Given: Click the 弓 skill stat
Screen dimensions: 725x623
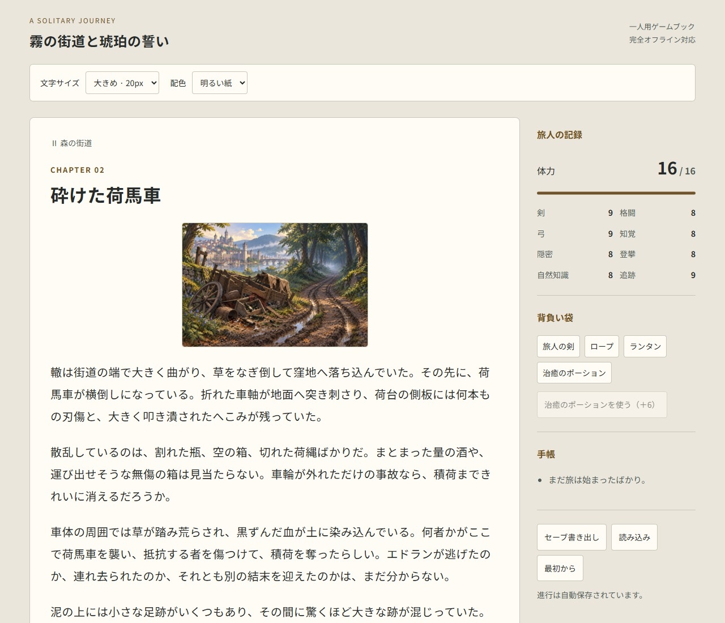Looking at the screenshot, I should point(575,234).
